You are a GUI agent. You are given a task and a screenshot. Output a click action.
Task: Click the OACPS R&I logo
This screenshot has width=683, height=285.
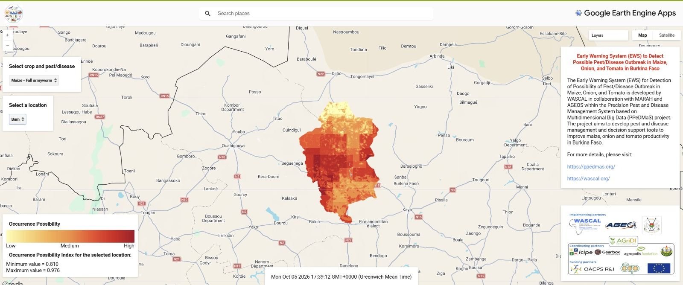point(593,269)
